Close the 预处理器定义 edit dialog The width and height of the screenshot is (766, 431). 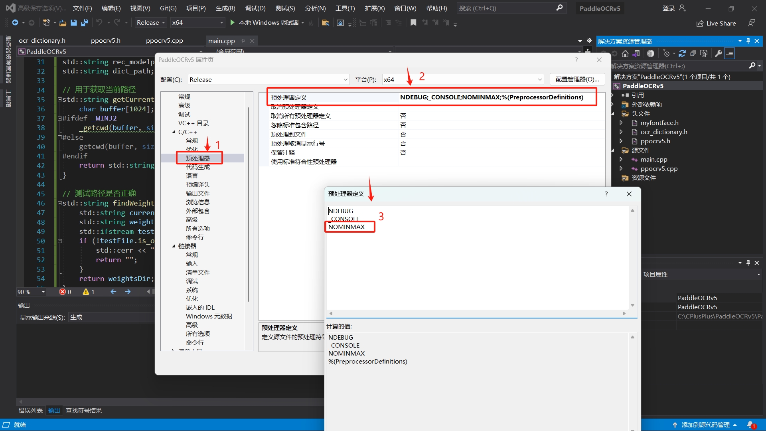629,194
